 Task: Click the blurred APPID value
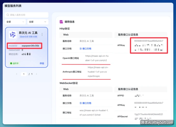(x=139, y=96)
